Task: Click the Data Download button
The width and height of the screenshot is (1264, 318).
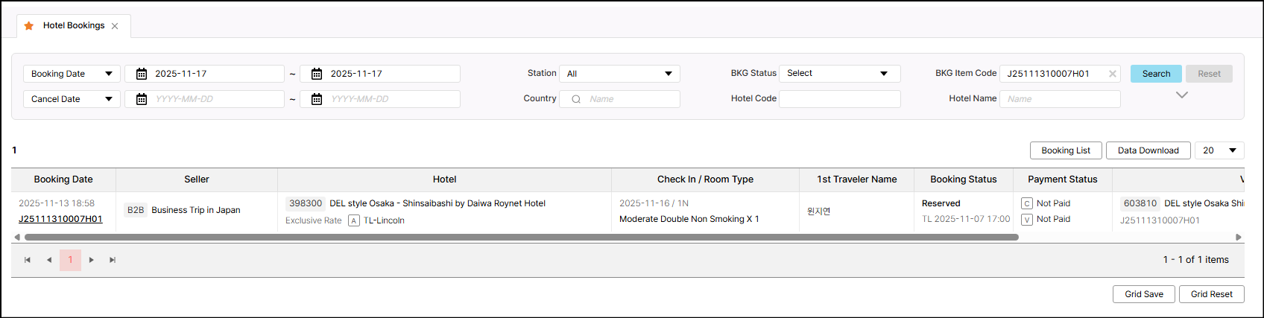Action: click(1148, 150)
